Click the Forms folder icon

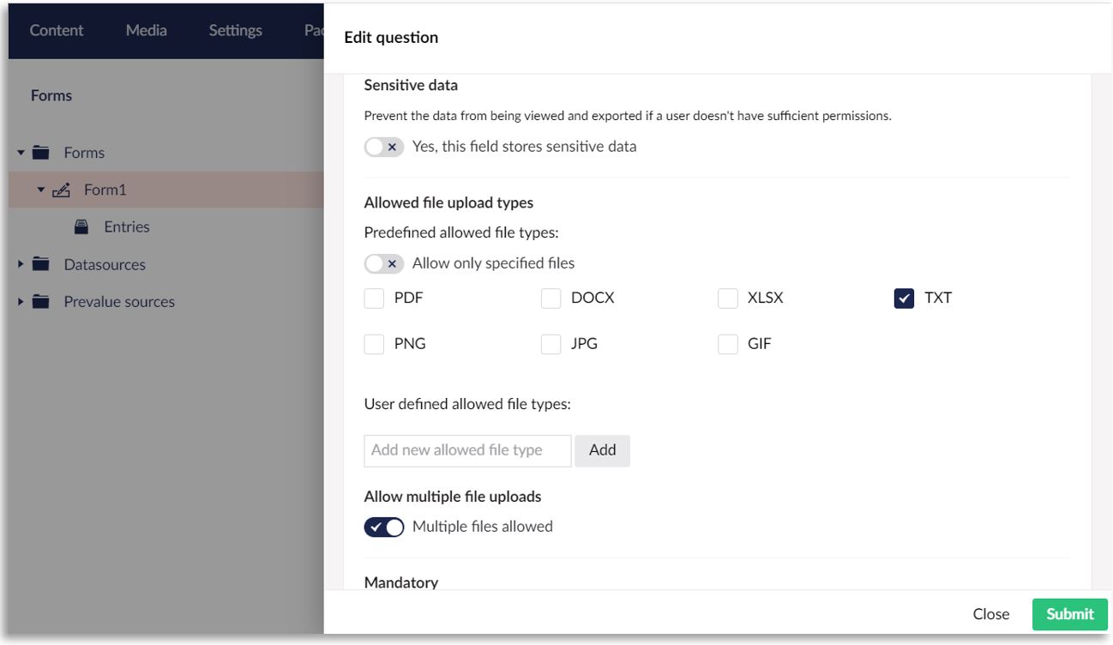point(39,152)
